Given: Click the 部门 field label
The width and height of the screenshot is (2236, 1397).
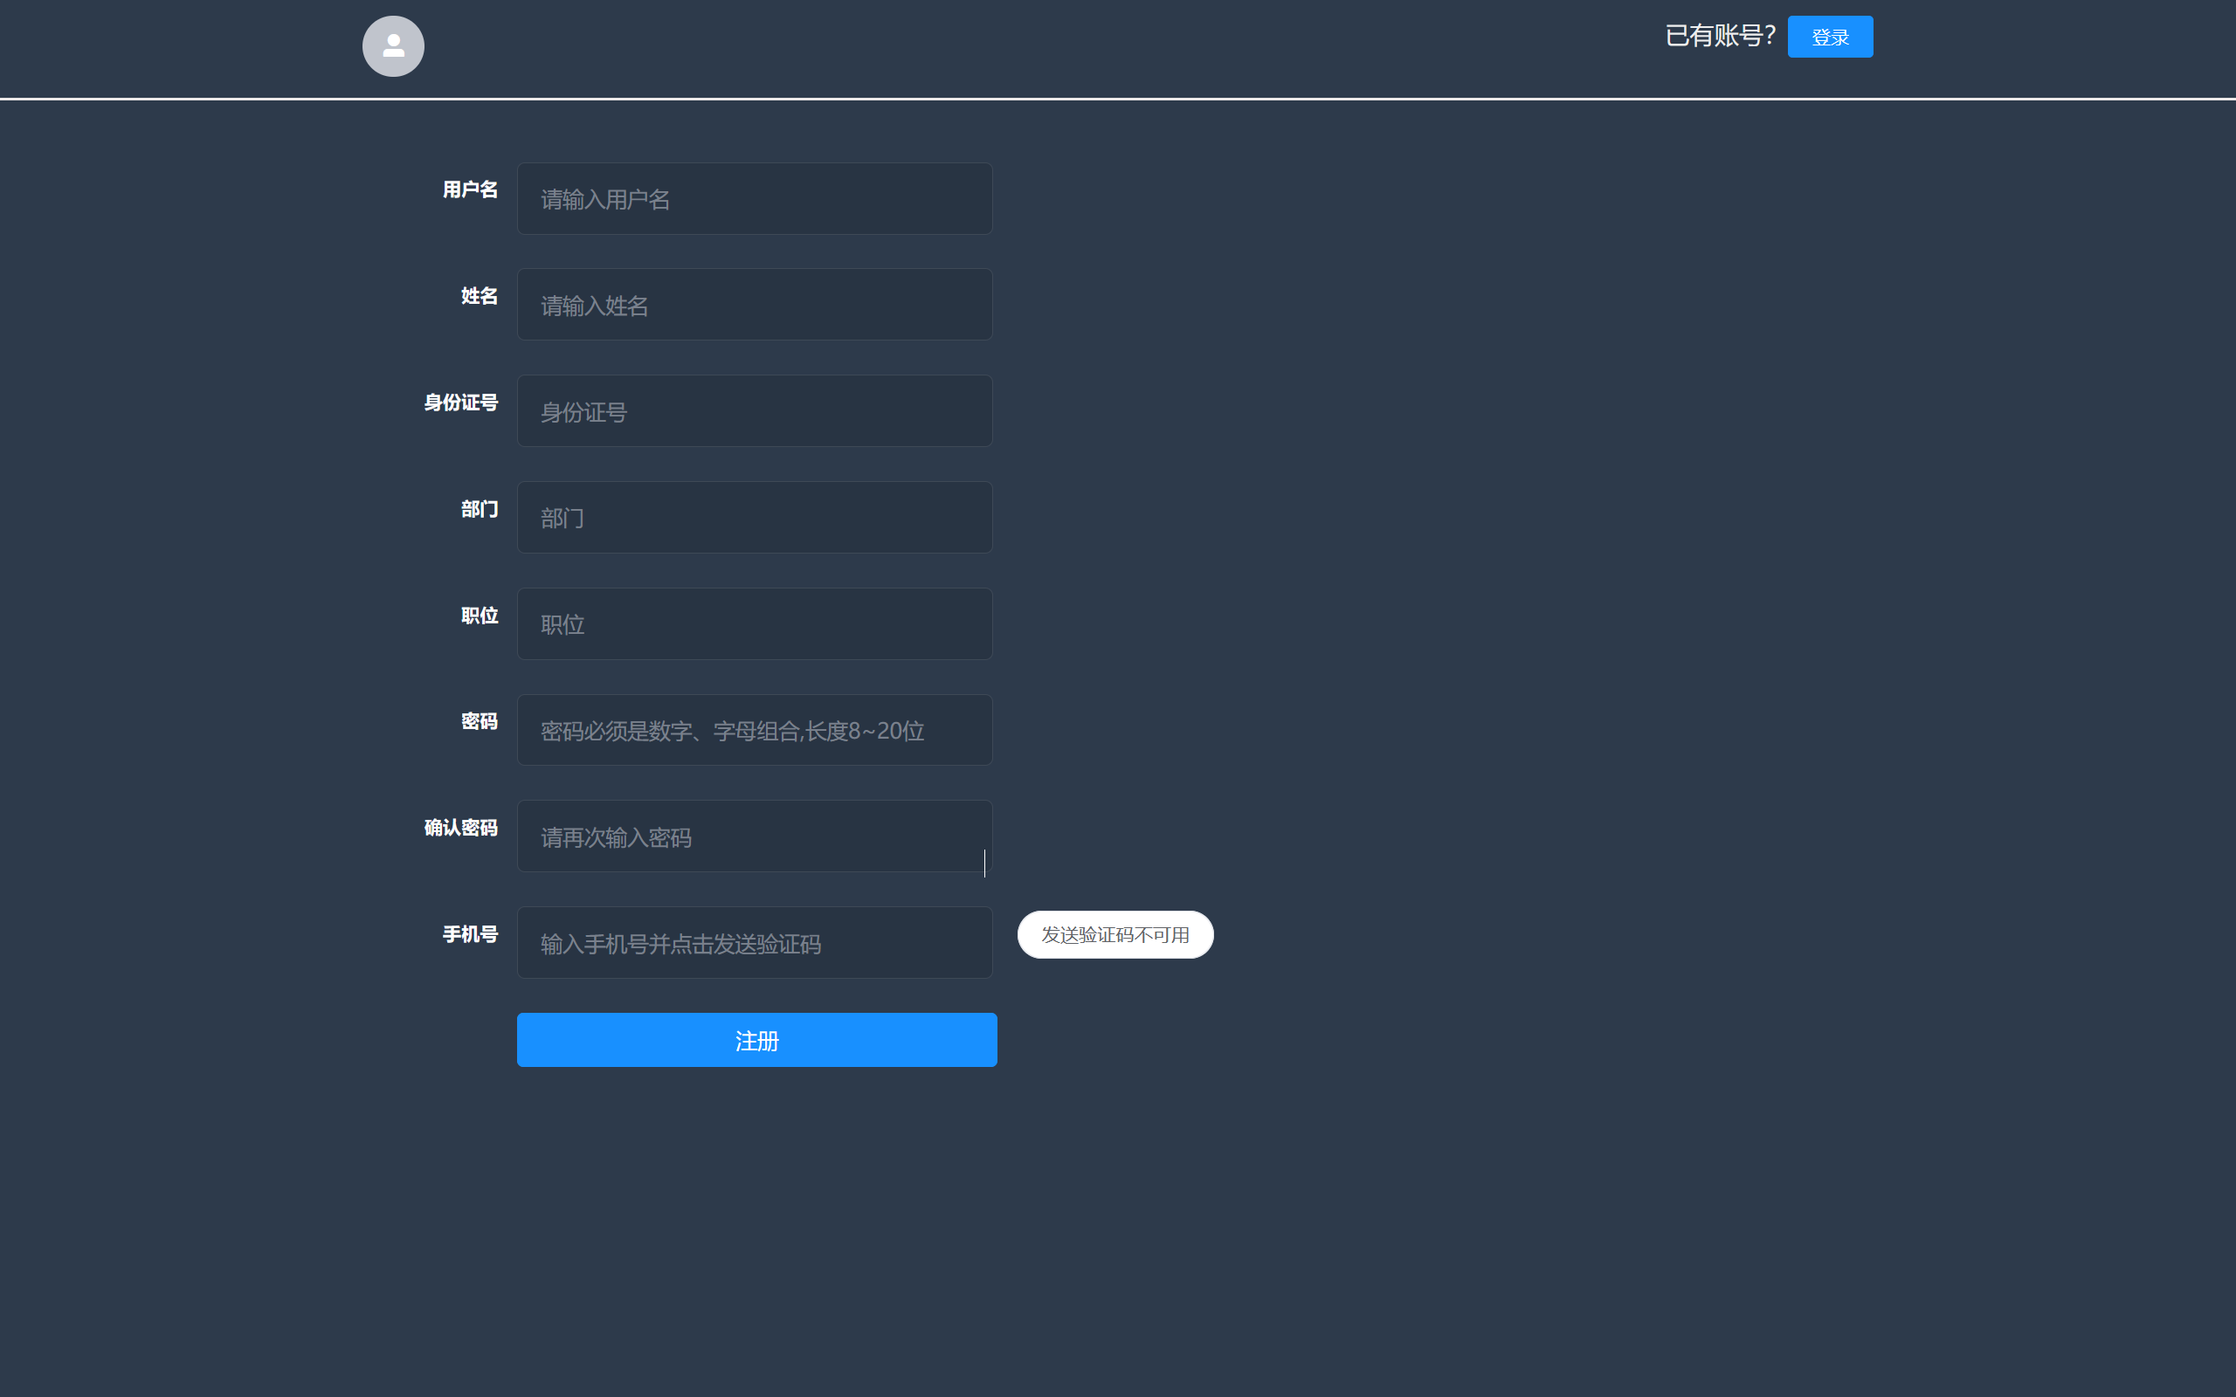Looking at the screenshot, I should [479, 509].
